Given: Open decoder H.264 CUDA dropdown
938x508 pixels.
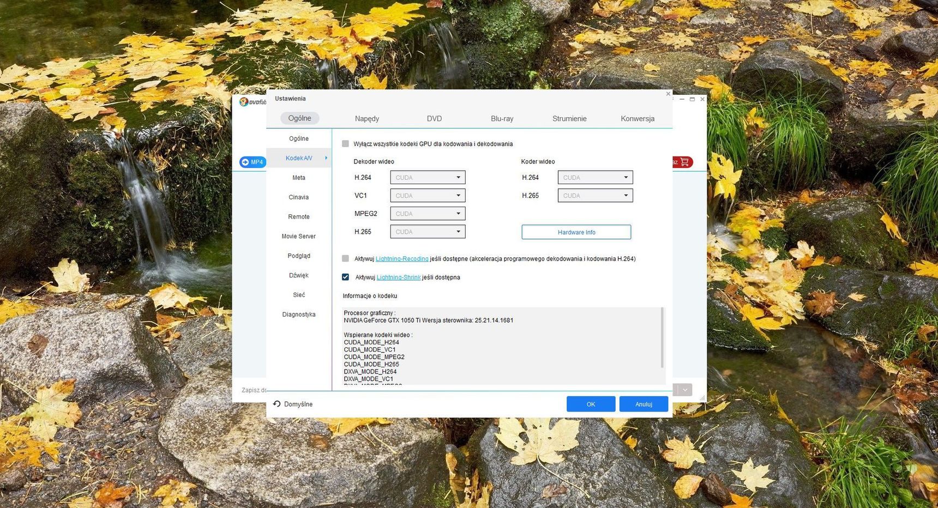Looking at the screenshot, I should click(428, 177).
